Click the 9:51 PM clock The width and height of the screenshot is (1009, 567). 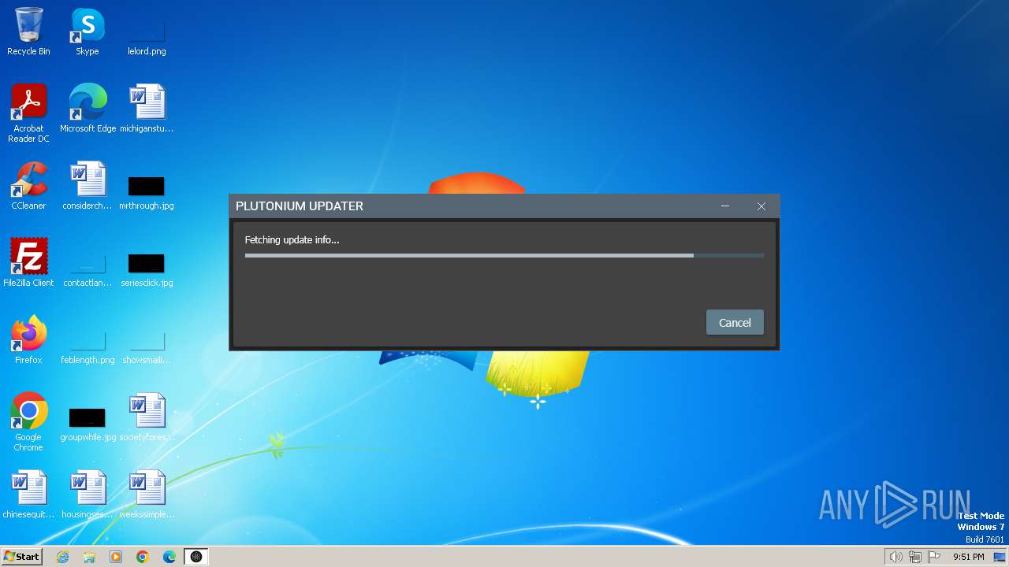[968, 557]
